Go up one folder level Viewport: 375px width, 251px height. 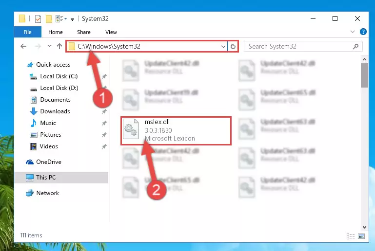(59, 46)
